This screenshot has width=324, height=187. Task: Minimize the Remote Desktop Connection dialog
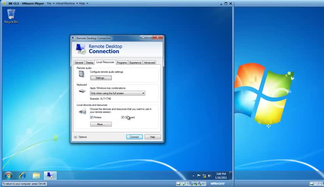pyautogui.click(x=143, y=37)
